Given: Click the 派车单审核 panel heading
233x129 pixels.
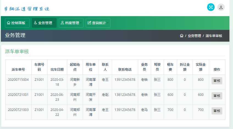Looking at the screenshot, I should pos(17,51).
